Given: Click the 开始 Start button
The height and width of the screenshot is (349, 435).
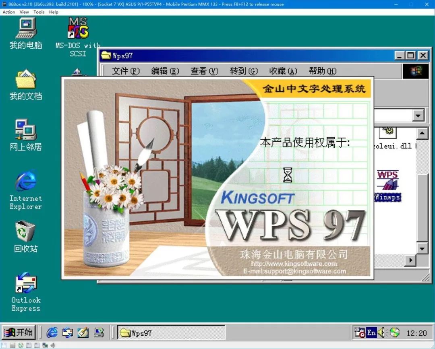Looking at the screenshot, I should coord(17,332).
